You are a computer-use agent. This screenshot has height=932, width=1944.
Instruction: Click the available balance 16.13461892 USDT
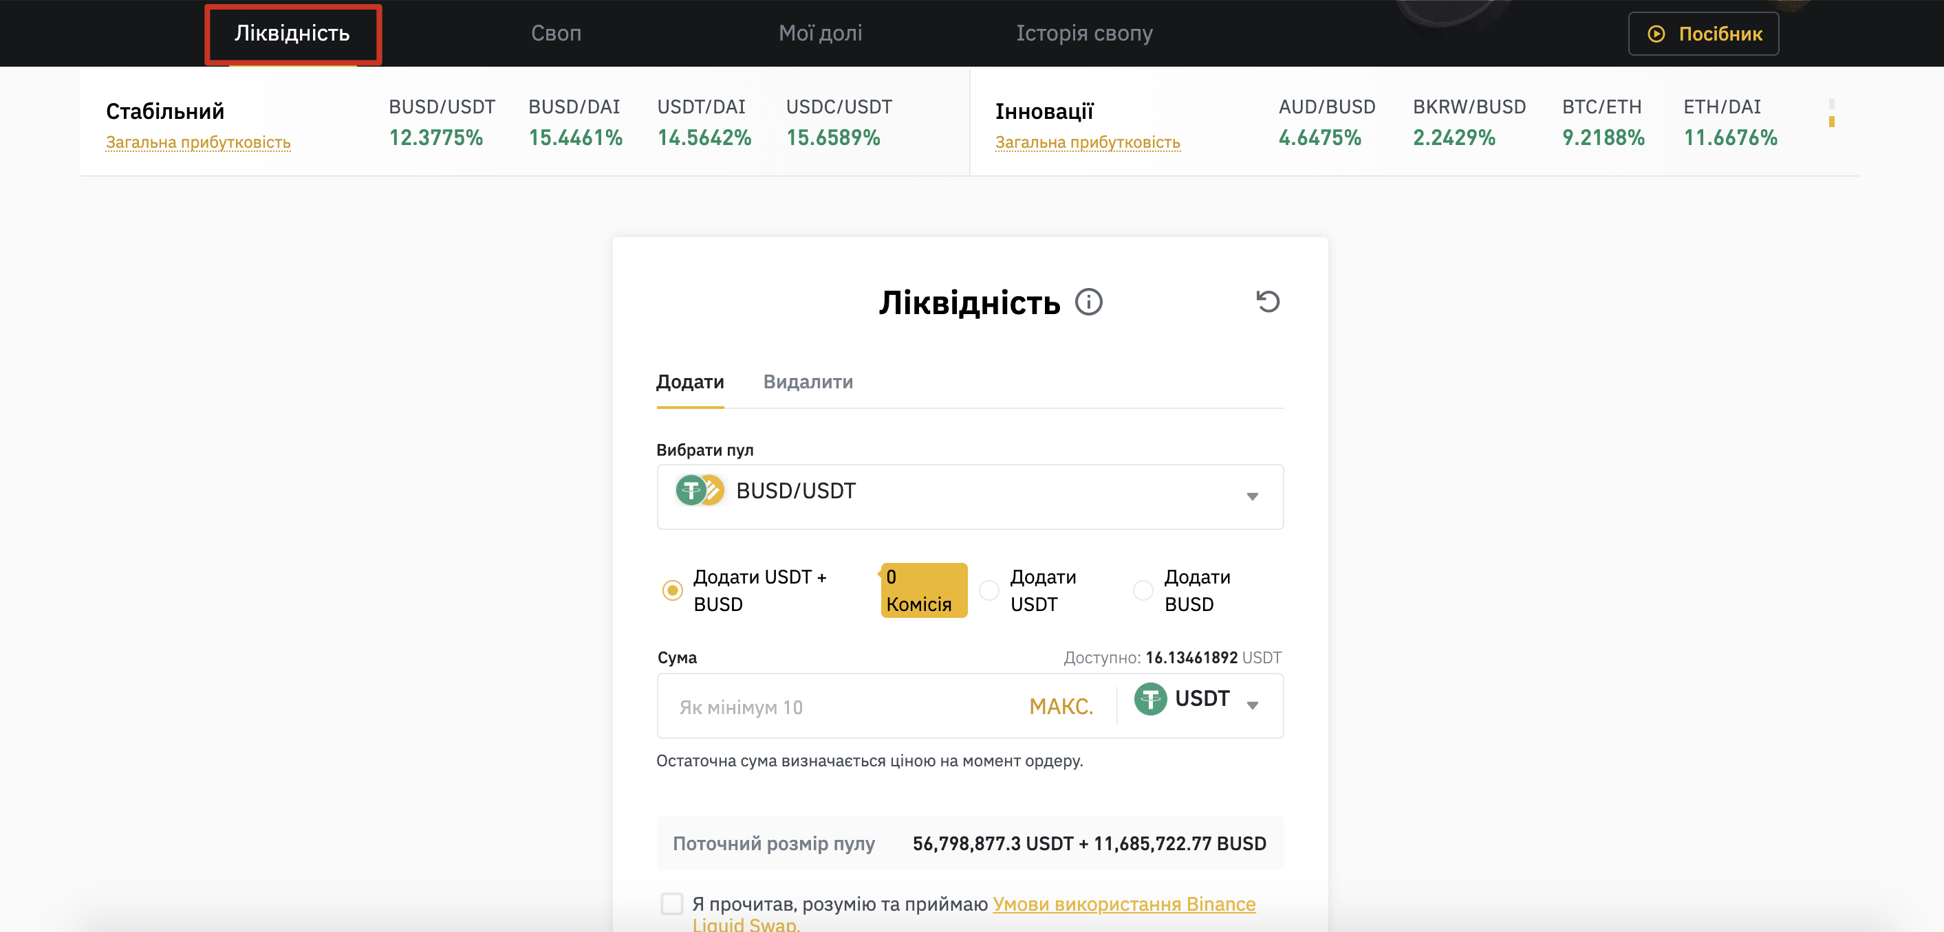coord(1213,658)
